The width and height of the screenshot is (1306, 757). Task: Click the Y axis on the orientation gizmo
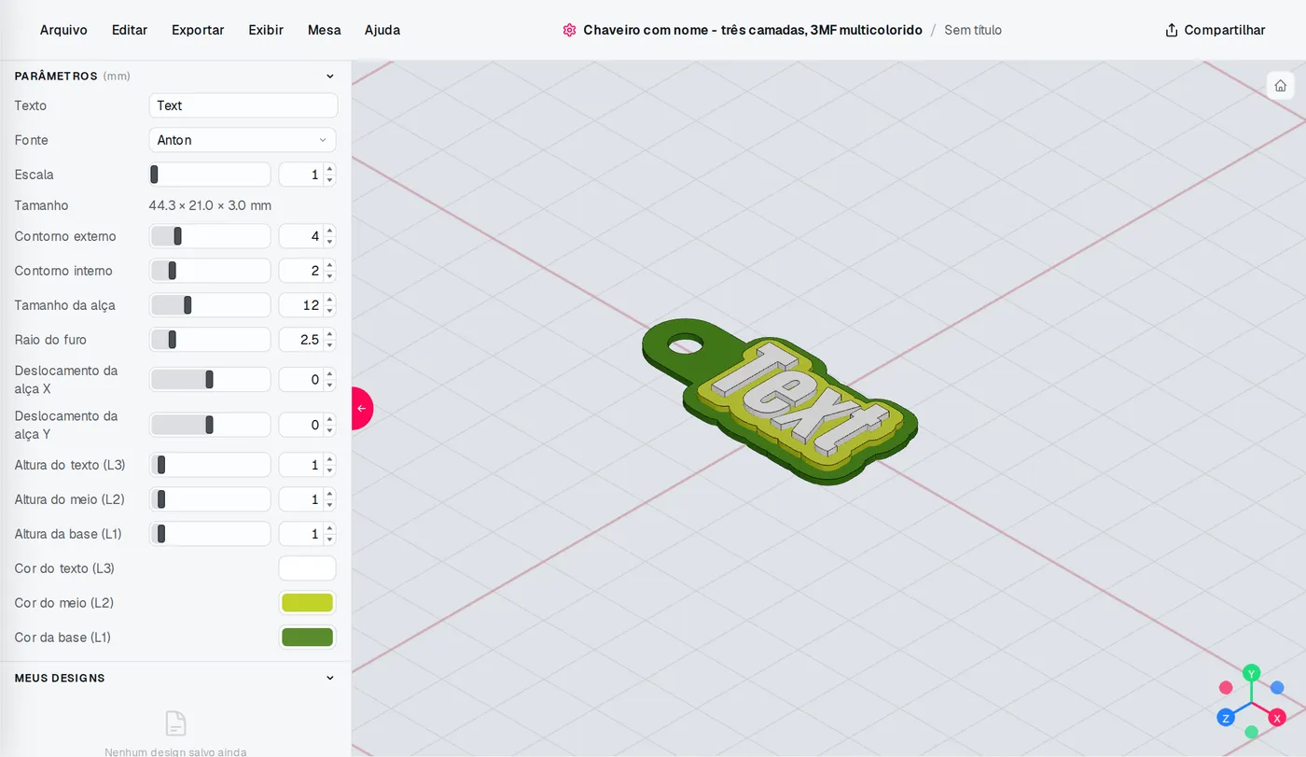pos(1252,673)
